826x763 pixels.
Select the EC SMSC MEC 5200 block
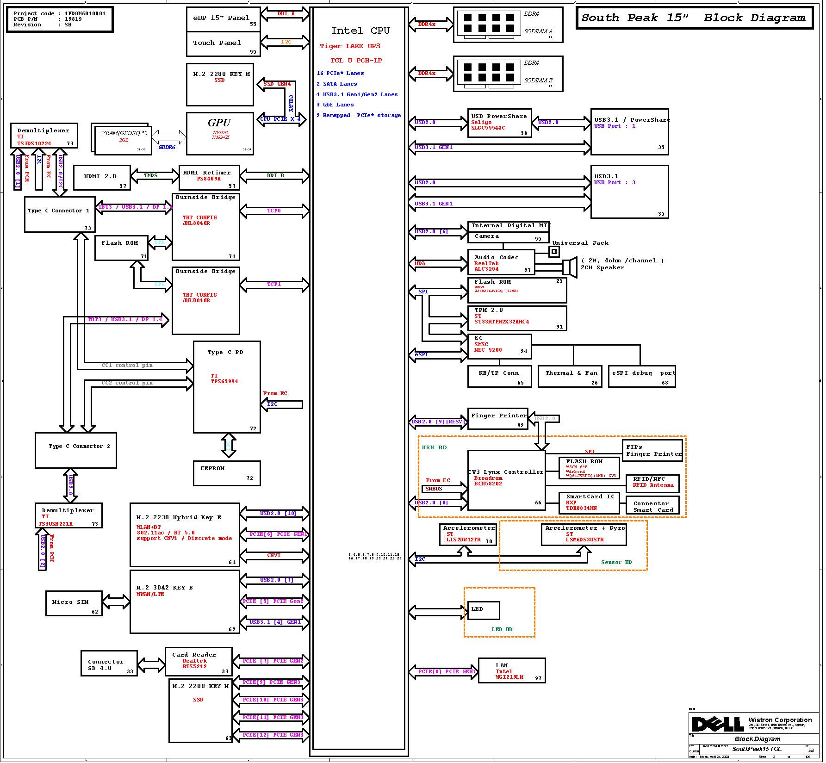tap(500, 346)
